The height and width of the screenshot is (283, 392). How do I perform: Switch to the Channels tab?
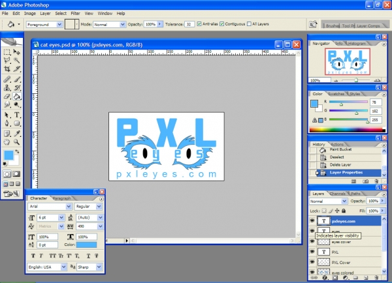pyautogui.click(x=337, y=194)
